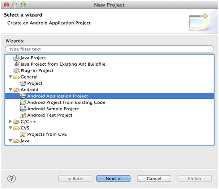
Task: Click the Plug-in Project icon
Action: click(x=17, y=71)
